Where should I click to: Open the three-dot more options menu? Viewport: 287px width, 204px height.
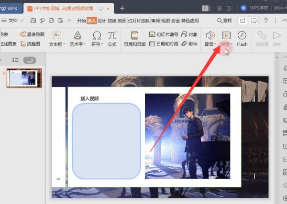[x=276, y=21]
